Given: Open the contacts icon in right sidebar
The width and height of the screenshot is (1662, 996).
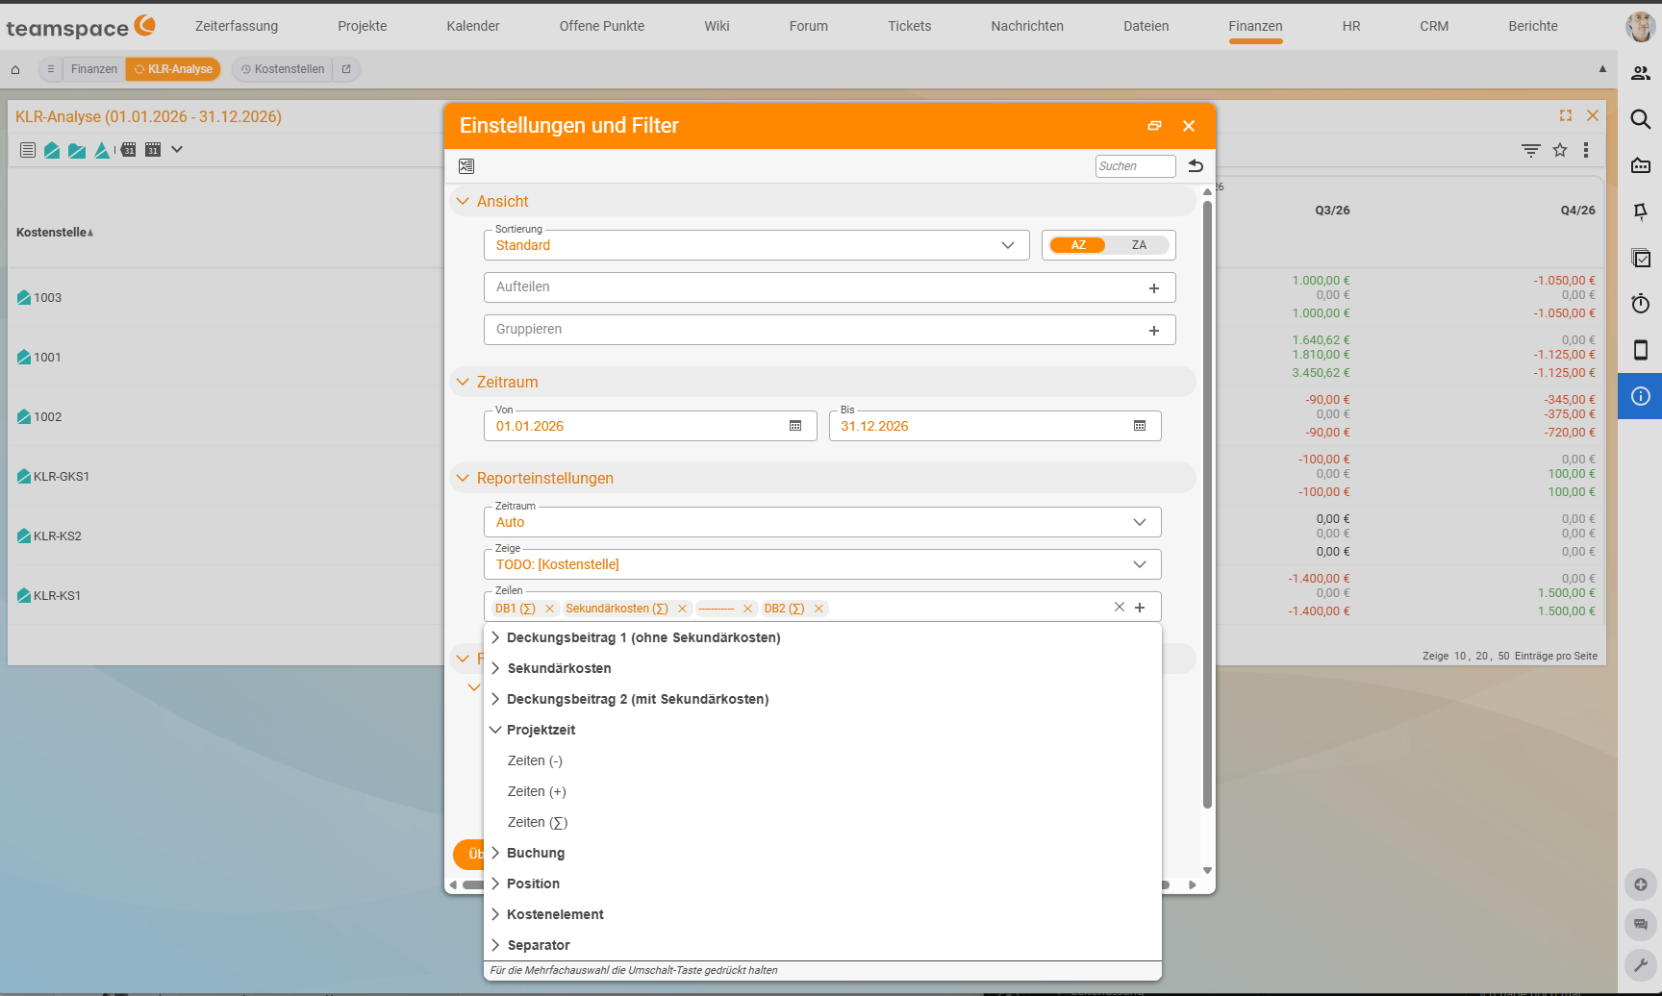Looking at the screenshot, I should 1641,73.
